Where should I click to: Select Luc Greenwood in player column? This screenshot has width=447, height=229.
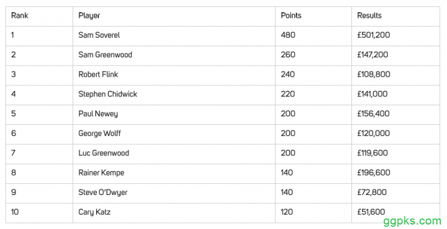104,153
